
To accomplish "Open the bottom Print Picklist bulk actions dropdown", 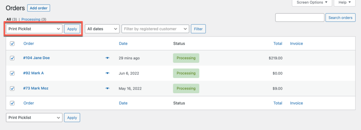I will [34, 118].
